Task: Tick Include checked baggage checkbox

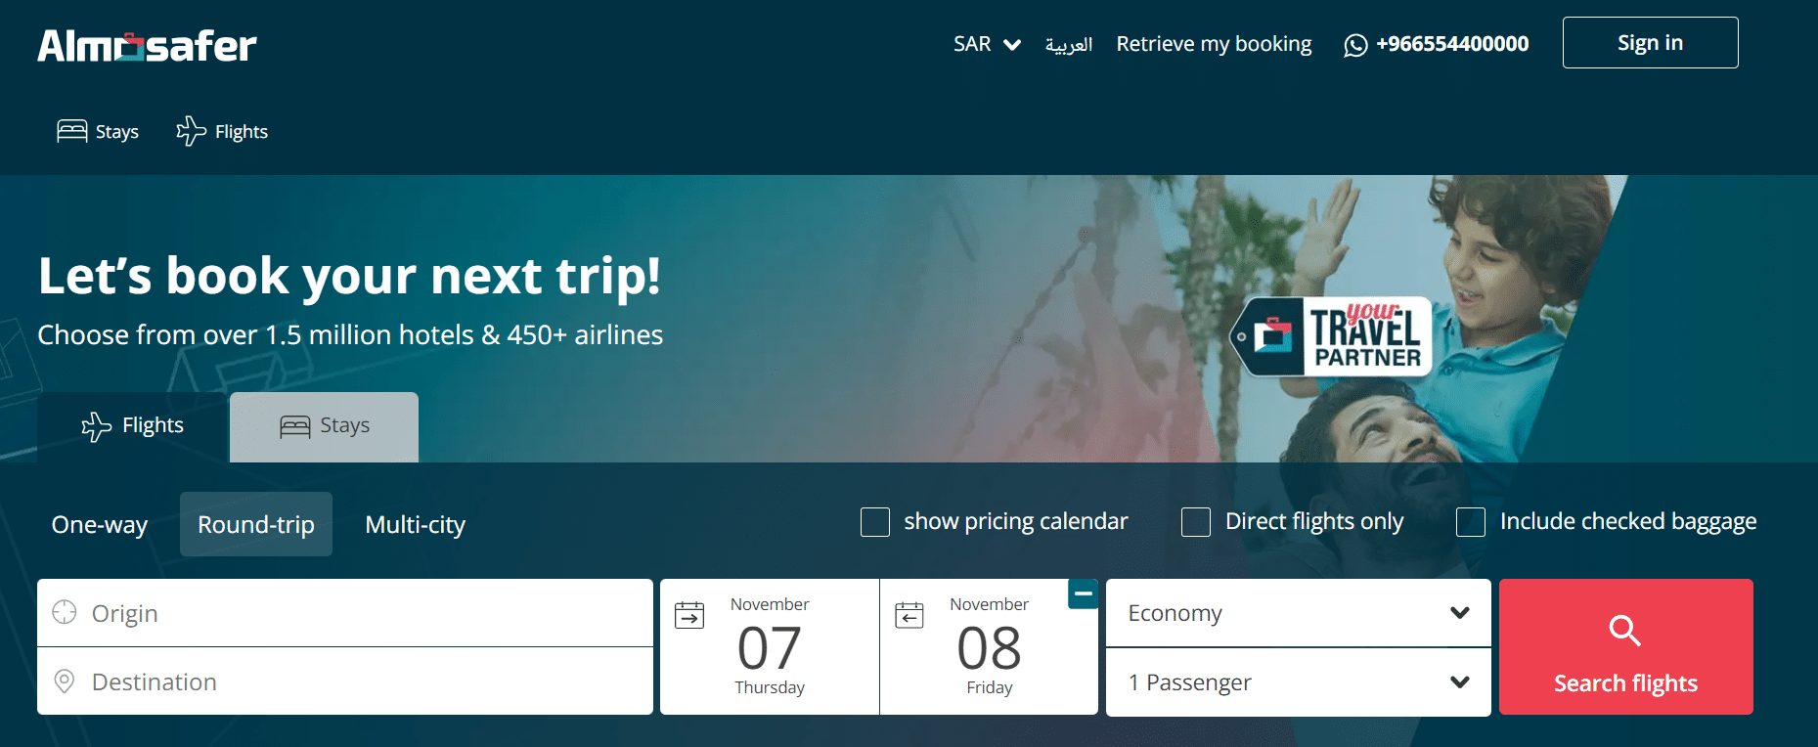Action: click(1471, 522)
